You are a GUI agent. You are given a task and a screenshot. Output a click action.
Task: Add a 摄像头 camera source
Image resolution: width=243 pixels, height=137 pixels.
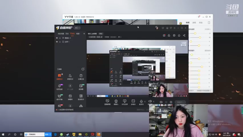(x=116, y=102)
